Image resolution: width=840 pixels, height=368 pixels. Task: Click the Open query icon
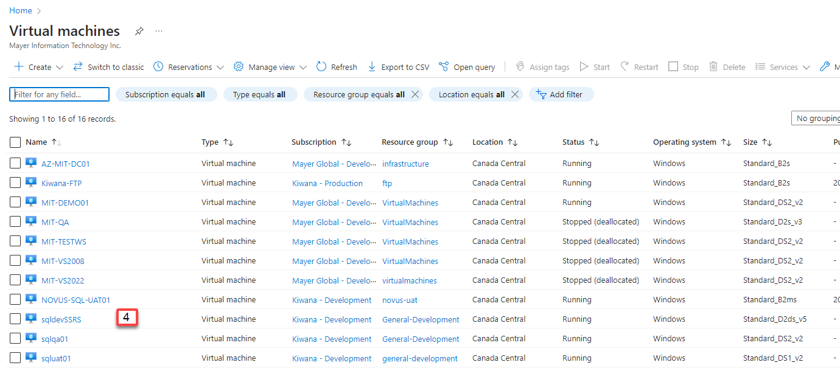coord(444,67)
